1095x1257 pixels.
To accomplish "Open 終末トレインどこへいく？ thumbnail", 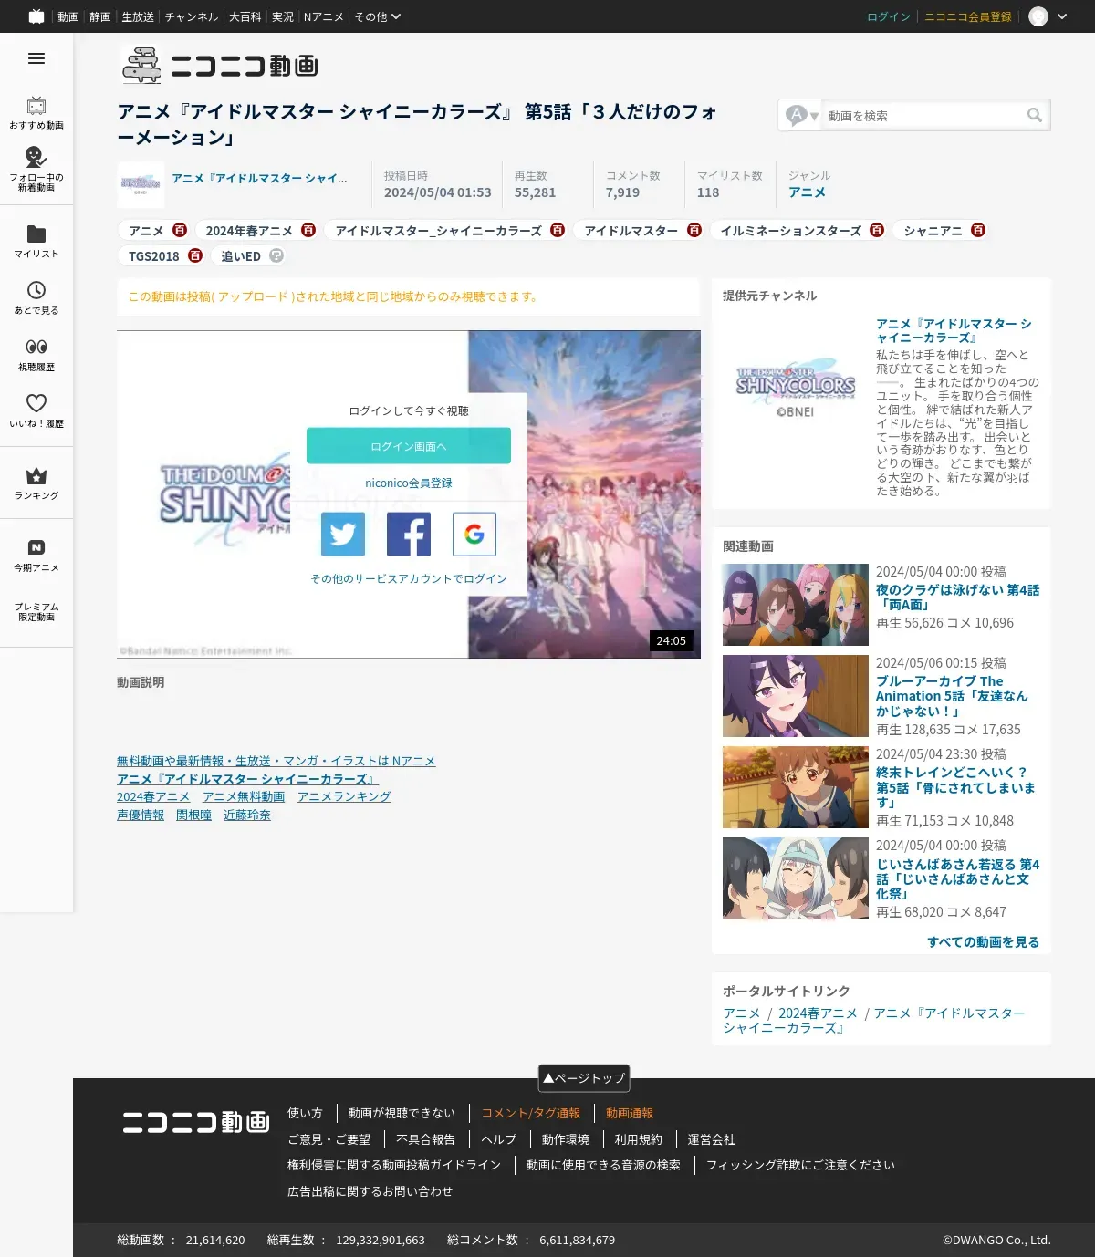I will click(796, 787).
